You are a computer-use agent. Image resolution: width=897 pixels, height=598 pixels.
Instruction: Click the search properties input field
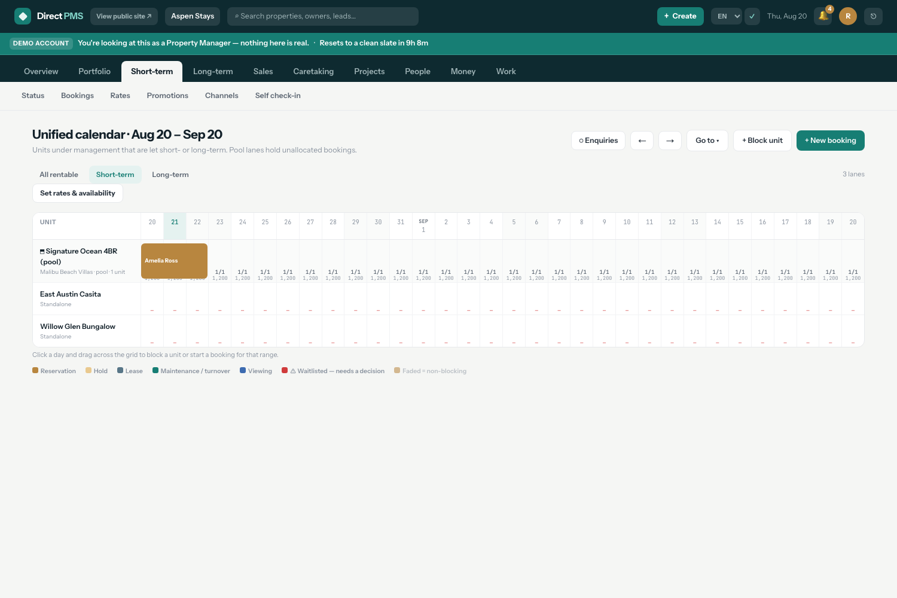323,16
